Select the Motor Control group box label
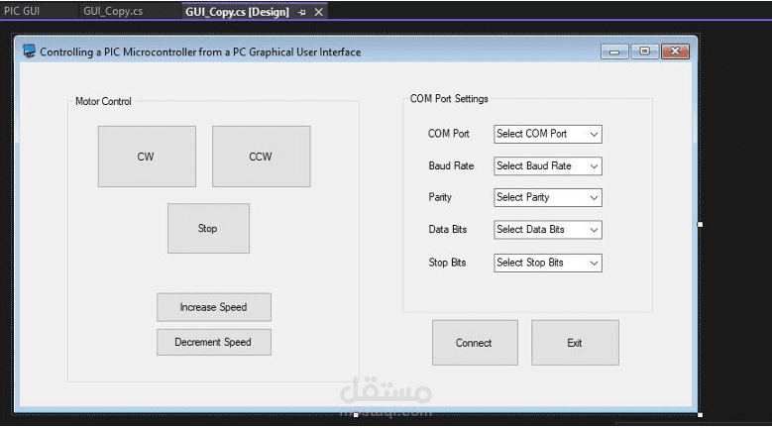 (103, 101)
